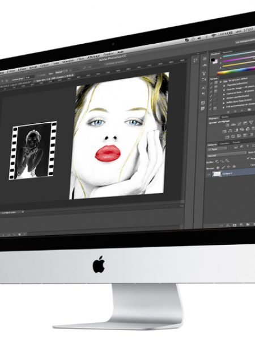Add a Curves adjustment layer
This screenshot has height=341, width=255.
(x=239, y=124)
